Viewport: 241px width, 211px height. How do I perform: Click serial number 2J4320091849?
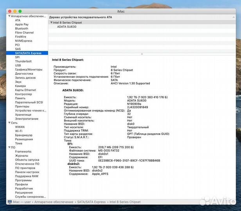(137, 107)
